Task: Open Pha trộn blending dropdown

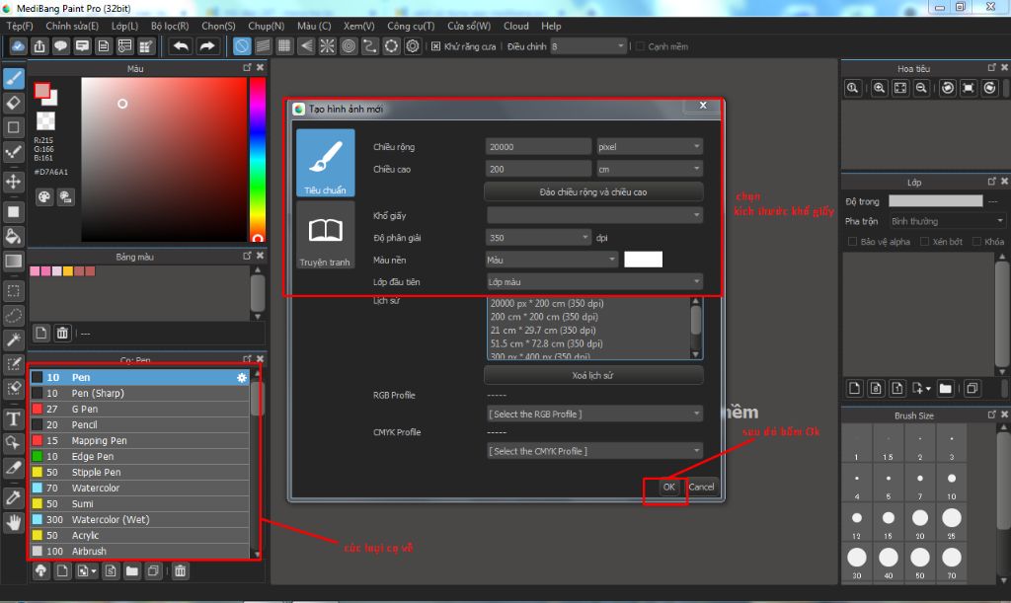Action: (x=947, y=221)
